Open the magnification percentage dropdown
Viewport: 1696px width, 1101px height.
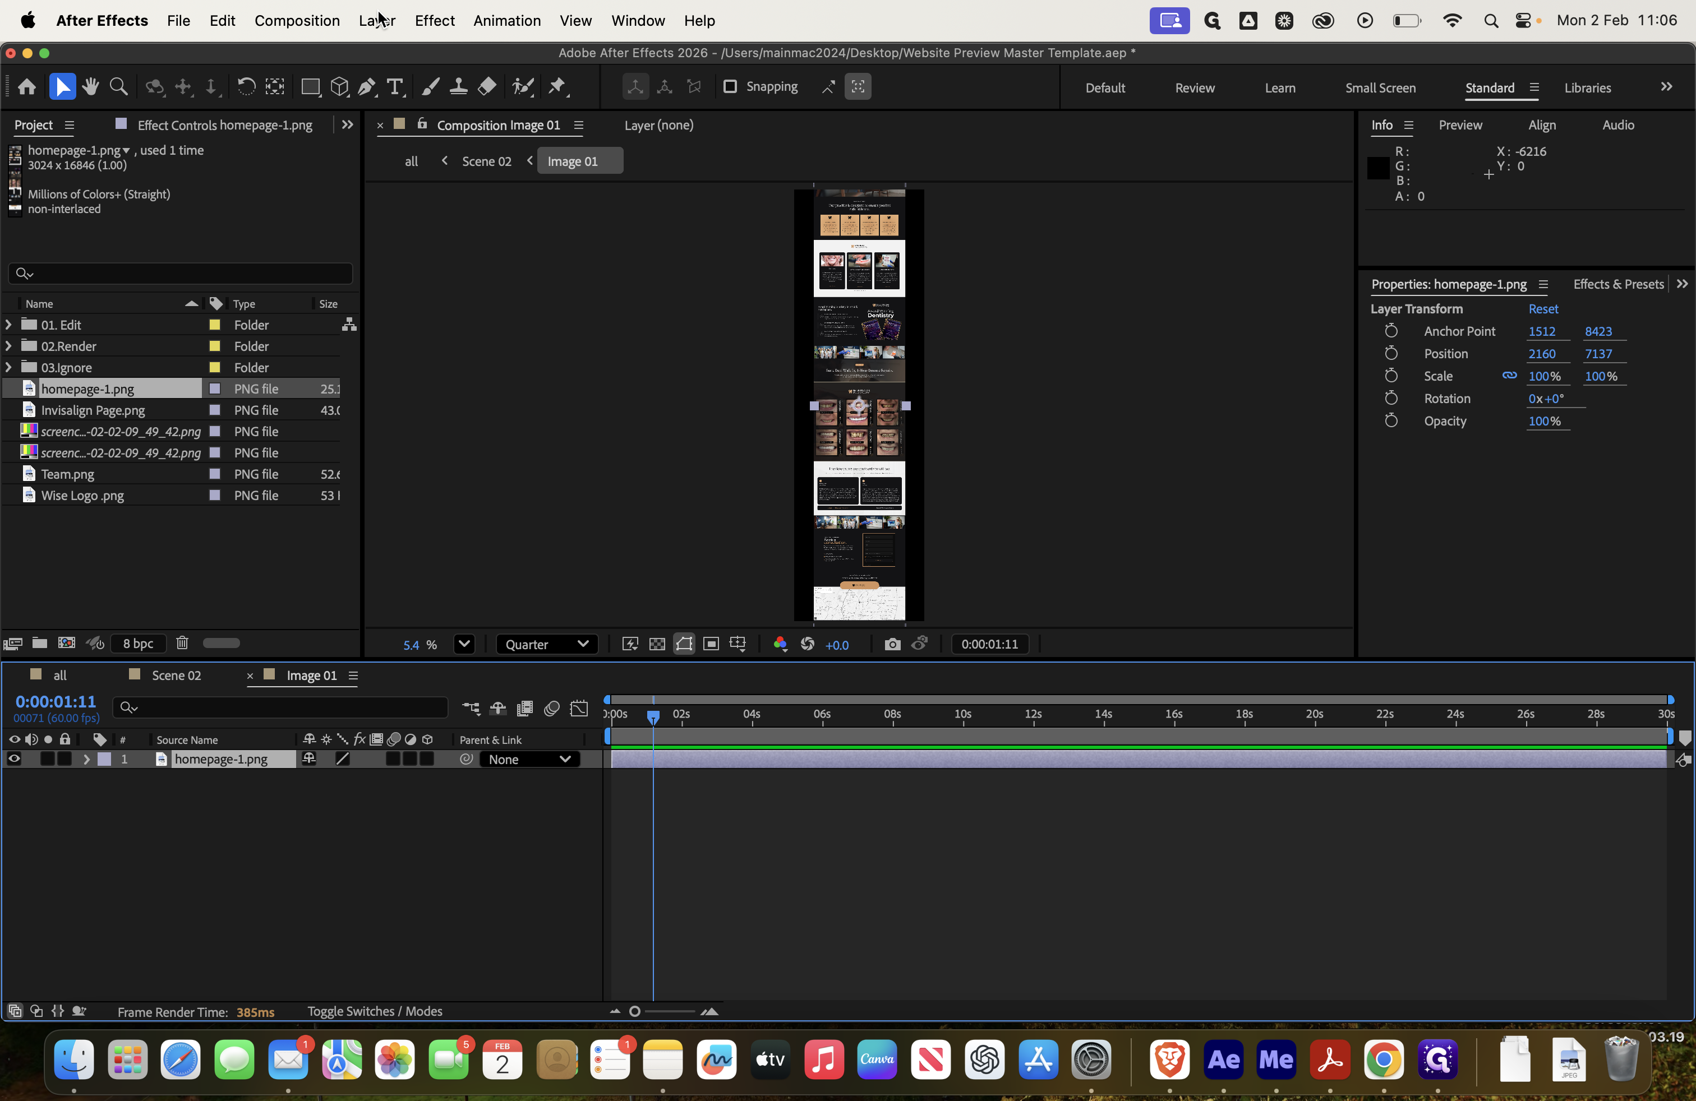[x=464, y=645]
